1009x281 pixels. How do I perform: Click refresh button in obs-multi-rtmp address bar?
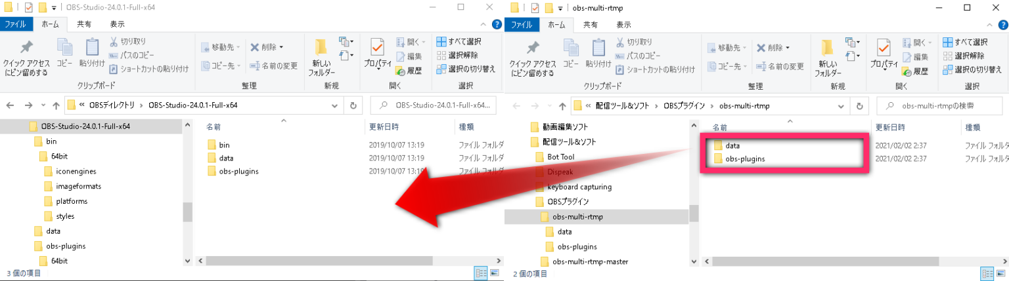(859, 105)
